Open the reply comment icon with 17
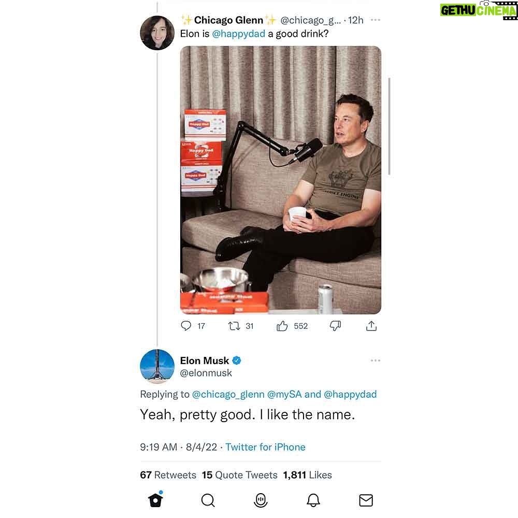 click(x=186, y=326)
